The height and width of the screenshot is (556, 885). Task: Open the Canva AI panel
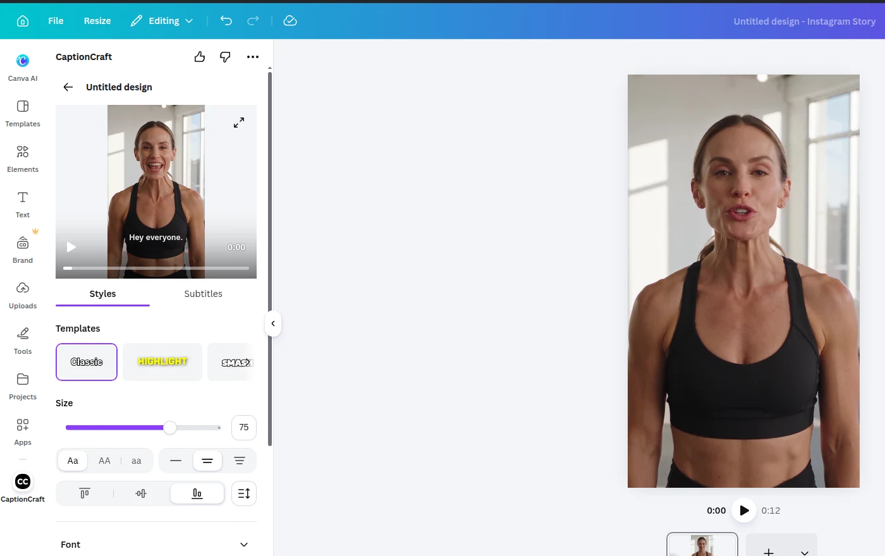(23, 68)
